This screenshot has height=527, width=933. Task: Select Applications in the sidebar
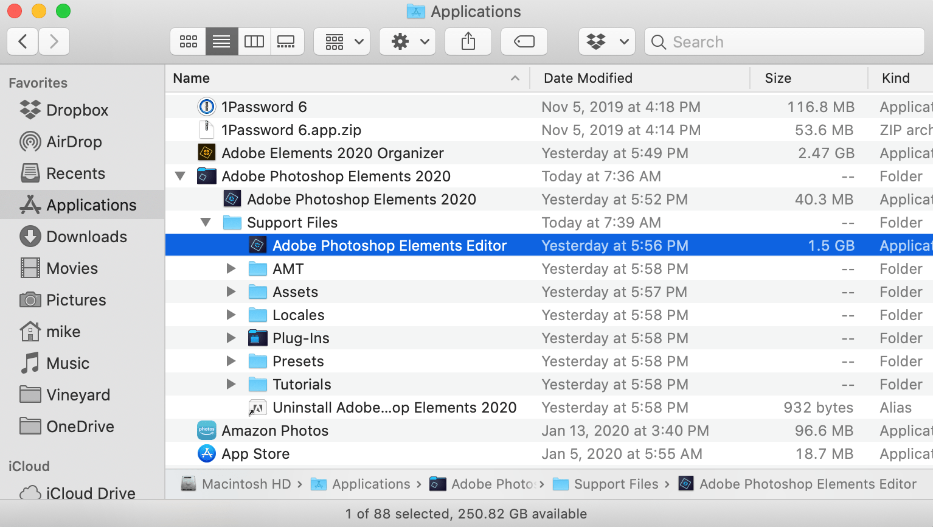pos(83,205)
